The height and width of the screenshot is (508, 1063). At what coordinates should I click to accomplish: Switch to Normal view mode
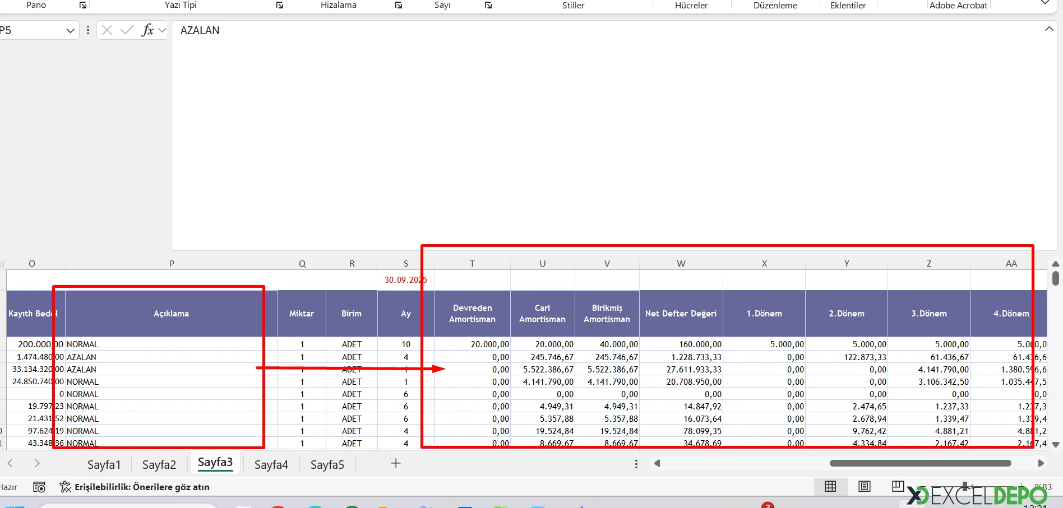point(830,486)
